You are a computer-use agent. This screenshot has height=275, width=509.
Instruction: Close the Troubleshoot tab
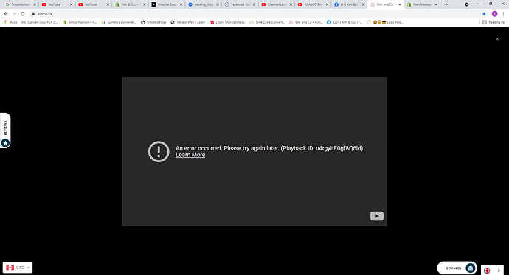pyautogui.click(x=35, y=4)
